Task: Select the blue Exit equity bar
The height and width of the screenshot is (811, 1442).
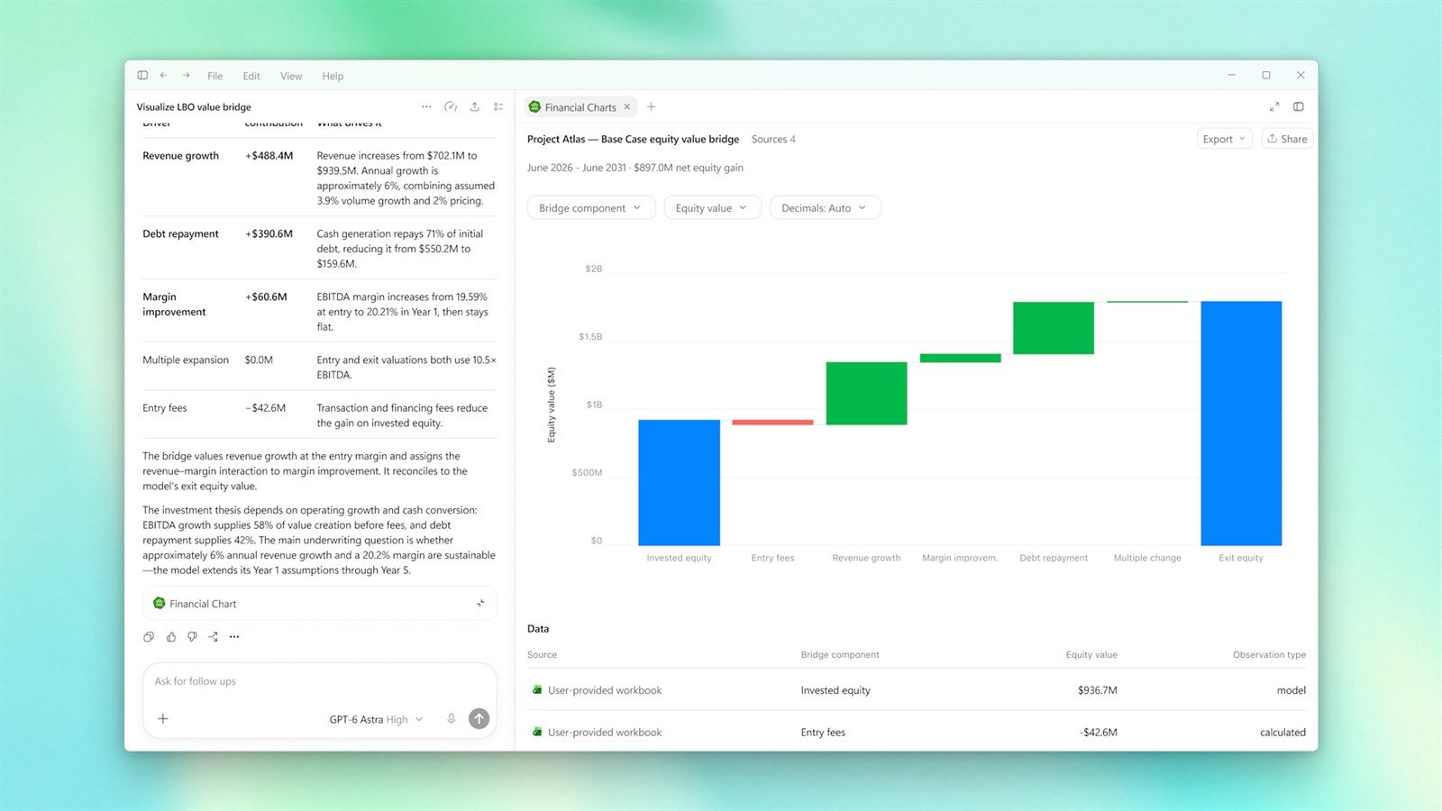Action: 1241,424
